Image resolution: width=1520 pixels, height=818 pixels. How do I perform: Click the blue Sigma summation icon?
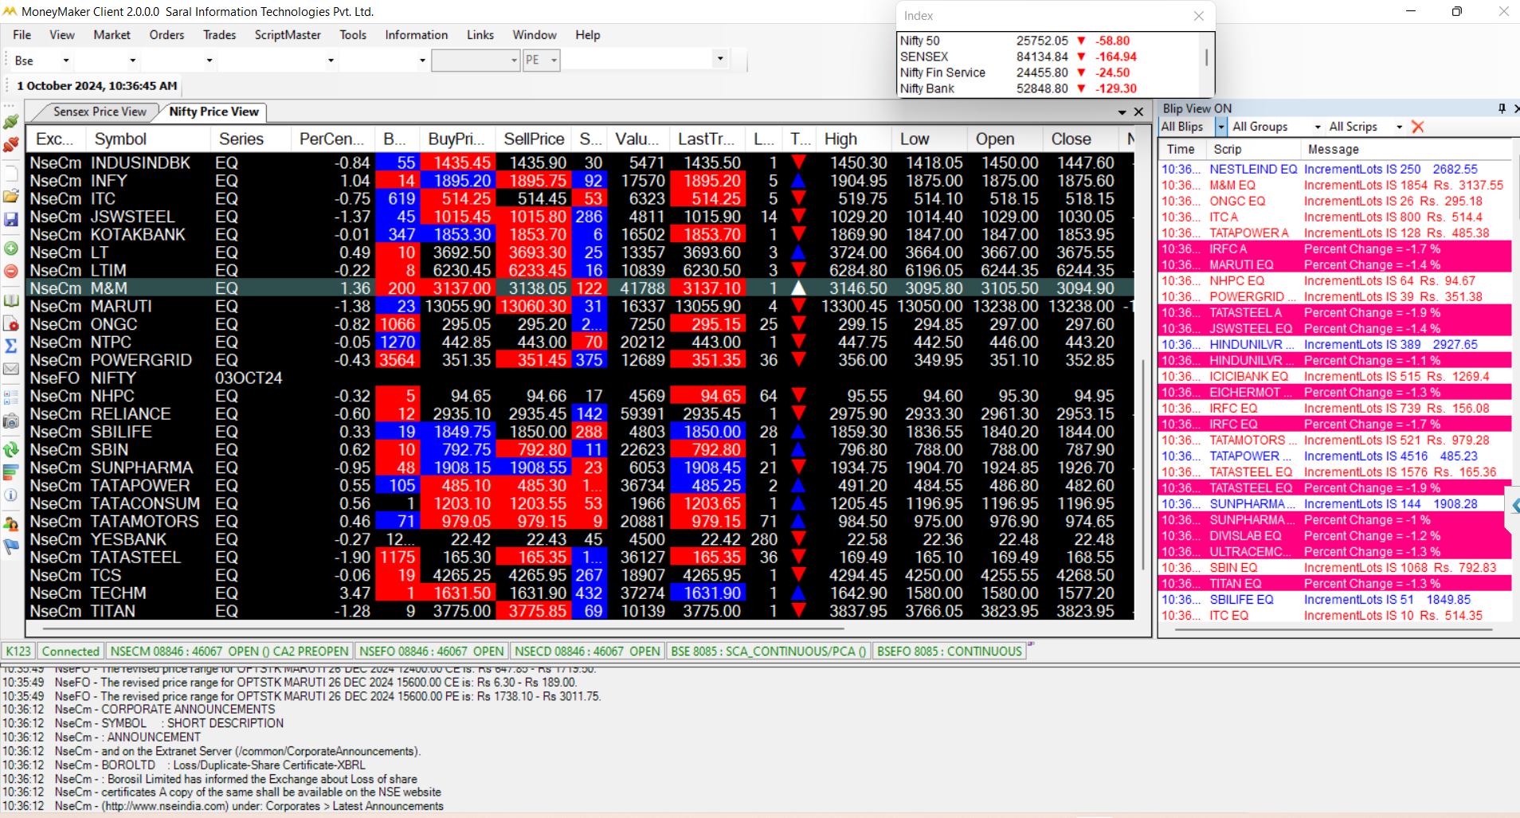click(x=11, y=346)
